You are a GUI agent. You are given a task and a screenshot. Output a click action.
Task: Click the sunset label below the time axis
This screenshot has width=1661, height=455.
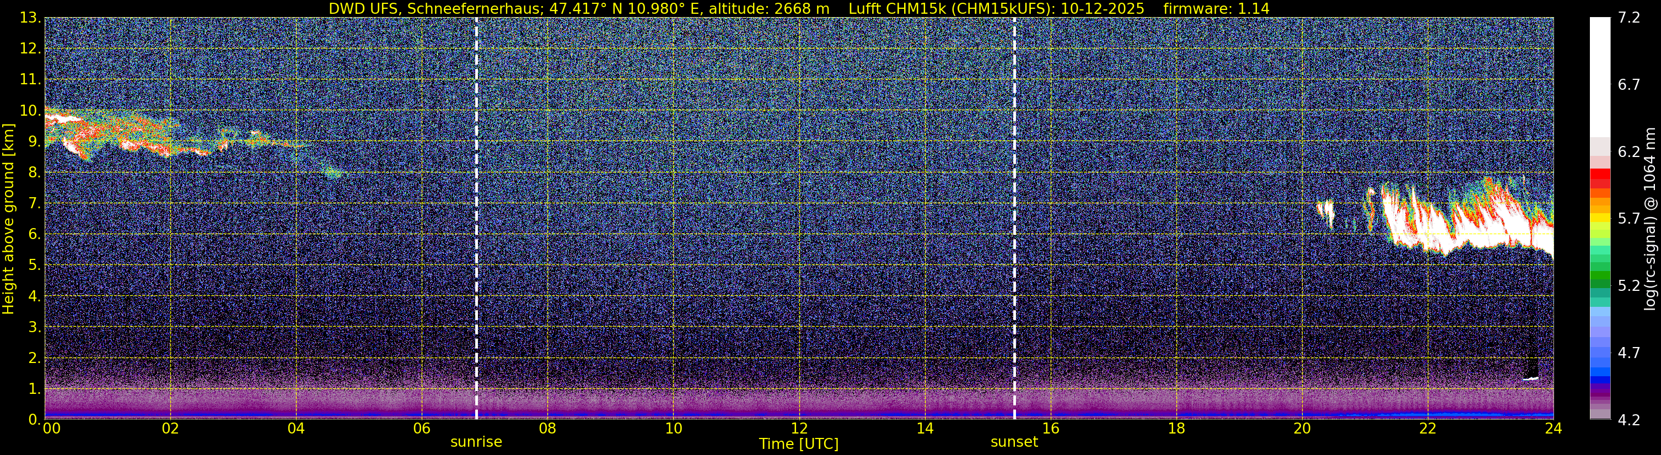tap(1014, 442)
